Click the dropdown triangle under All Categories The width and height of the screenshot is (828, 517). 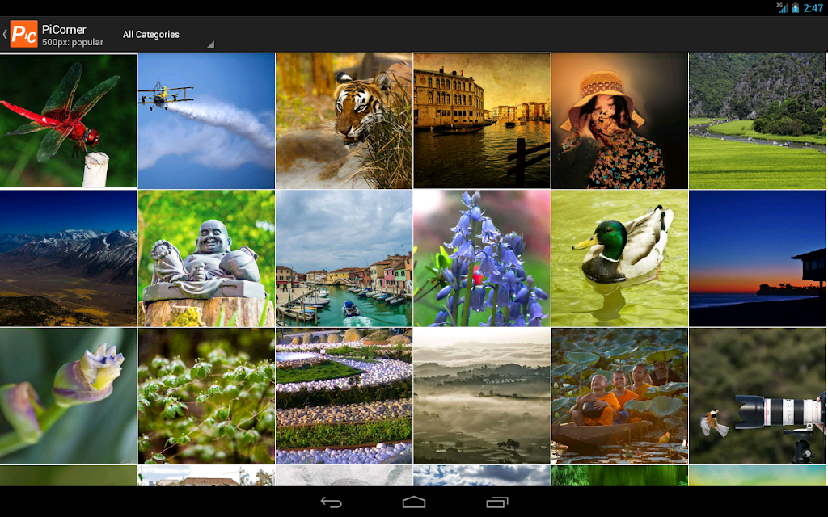pos(210,45)
